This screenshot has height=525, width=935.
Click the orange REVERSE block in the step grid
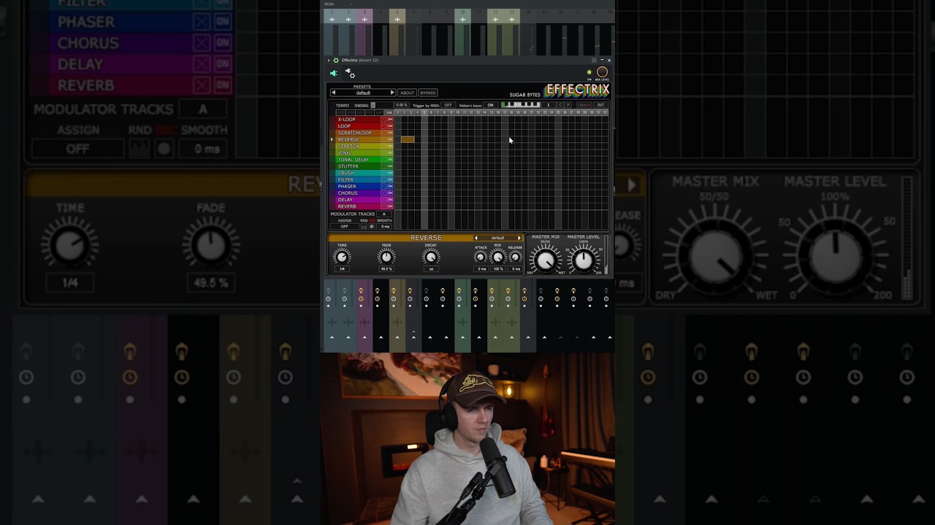tap(407, 139)
